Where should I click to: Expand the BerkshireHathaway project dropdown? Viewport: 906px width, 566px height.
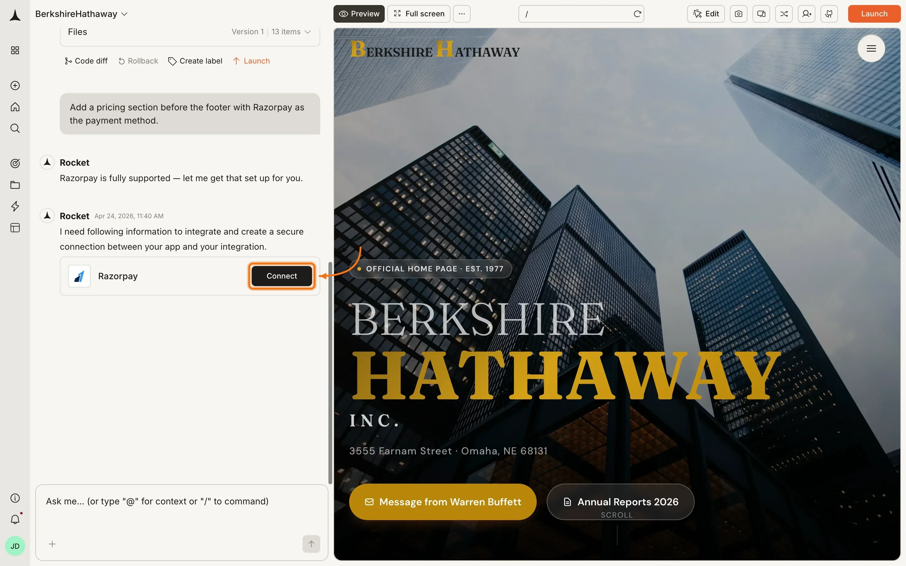(125, 14)
